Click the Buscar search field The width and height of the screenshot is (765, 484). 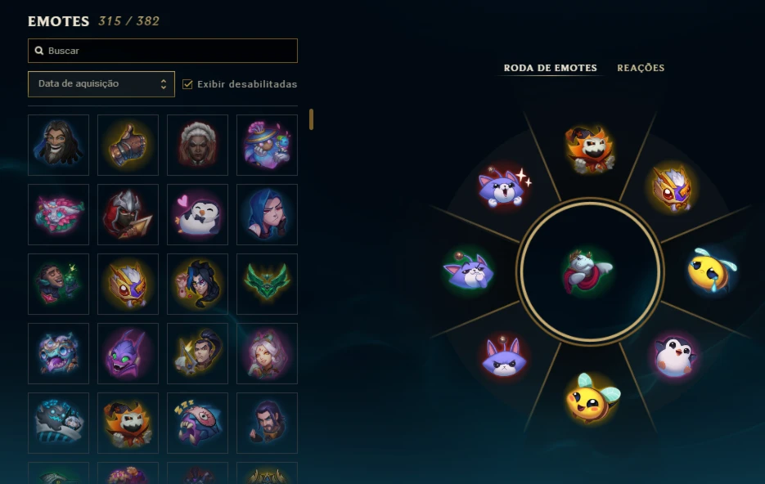163,51
